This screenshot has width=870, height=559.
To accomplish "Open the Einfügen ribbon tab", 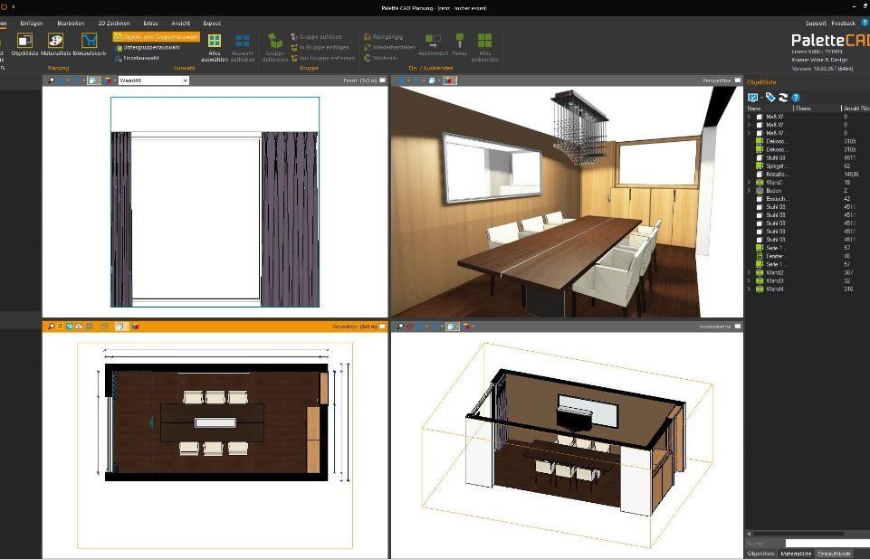I will [x=32, y=23].
